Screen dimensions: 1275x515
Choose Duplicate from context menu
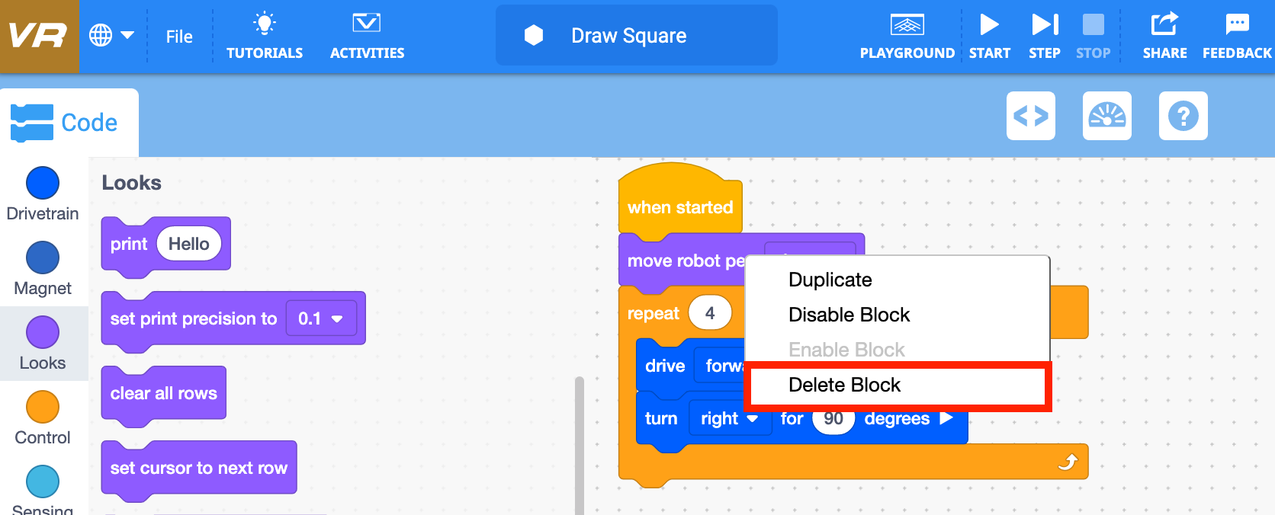pyautogui.click(x=830, y=280)
